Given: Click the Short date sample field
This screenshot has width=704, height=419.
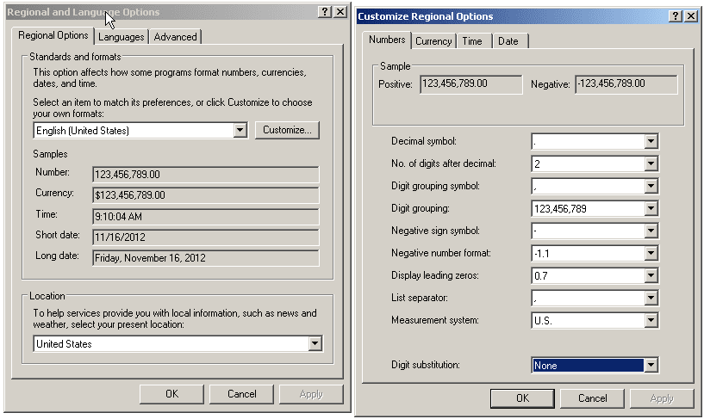Looking at the screenshot, I should 206,237.
